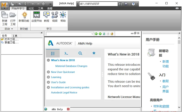Toggle the ribbon minimize button at right
The image size is (182, 112).
[x=177, y=8]
